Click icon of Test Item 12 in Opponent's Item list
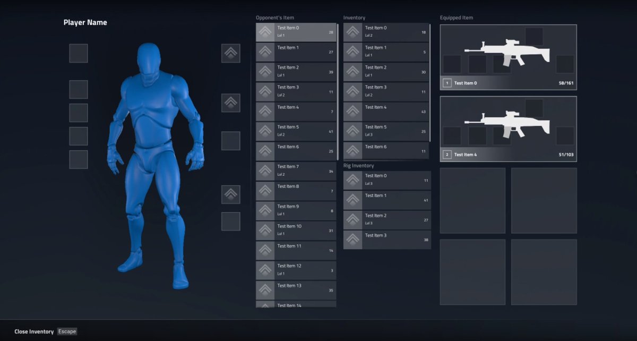 (x=265, y=270)
